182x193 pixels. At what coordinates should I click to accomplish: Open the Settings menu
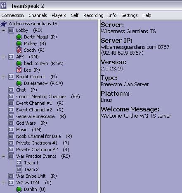pyautogui.click(x=130, y=15)
